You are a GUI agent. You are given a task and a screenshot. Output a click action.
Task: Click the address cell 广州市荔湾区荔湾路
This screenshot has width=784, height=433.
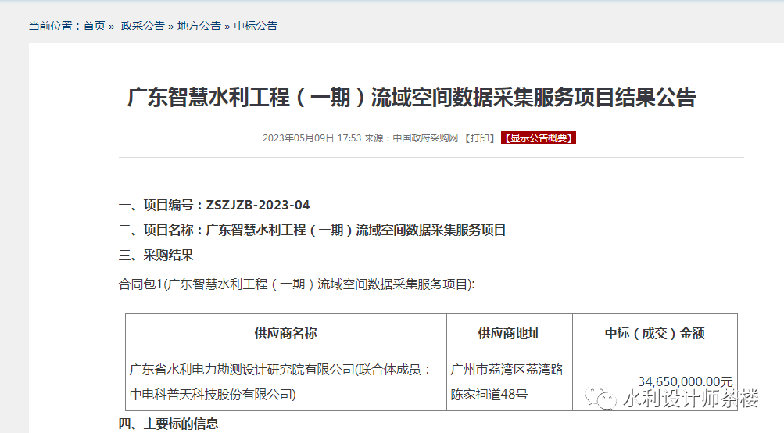coord(510,382)
